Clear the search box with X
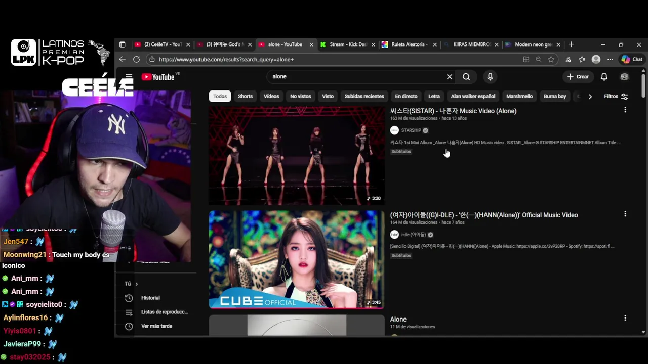Viewport: 648px width, 364px height. click(449, 77)
